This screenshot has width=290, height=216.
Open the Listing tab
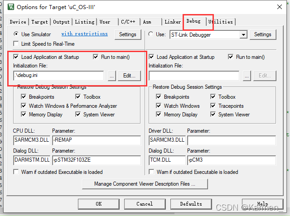click(85, 22)
